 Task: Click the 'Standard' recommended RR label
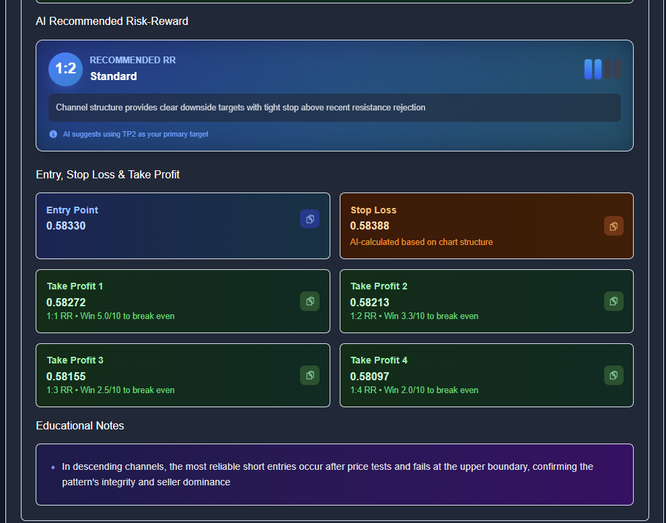pos(114,77)
